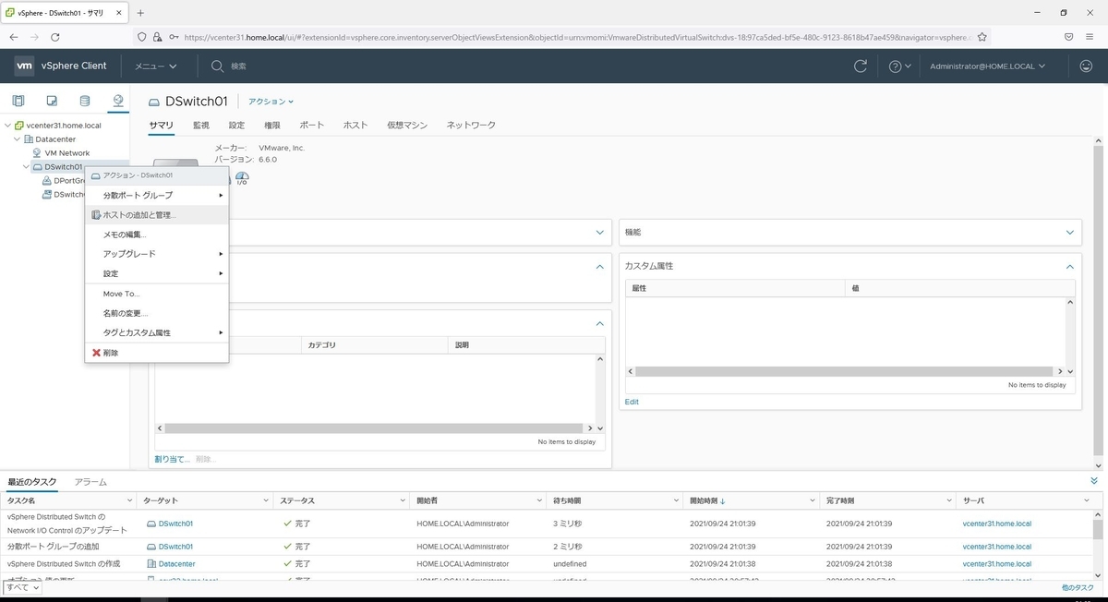Sort tasks by ステータス column header

(297, 500)
